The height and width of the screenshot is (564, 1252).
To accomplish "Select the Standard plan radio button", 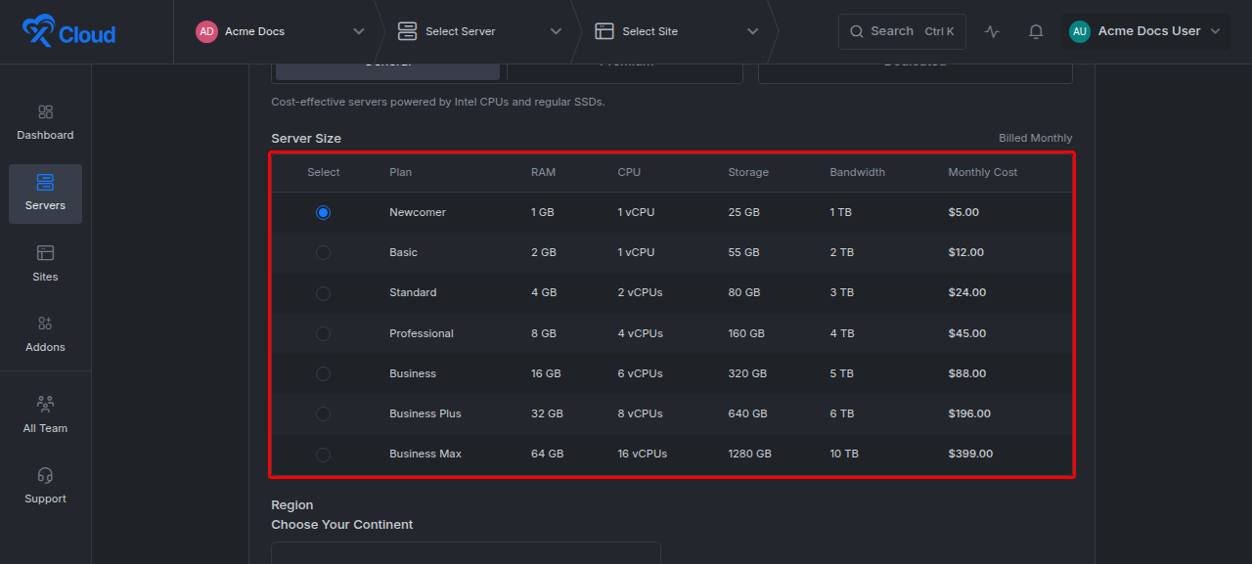I will [x=323, y=293].
